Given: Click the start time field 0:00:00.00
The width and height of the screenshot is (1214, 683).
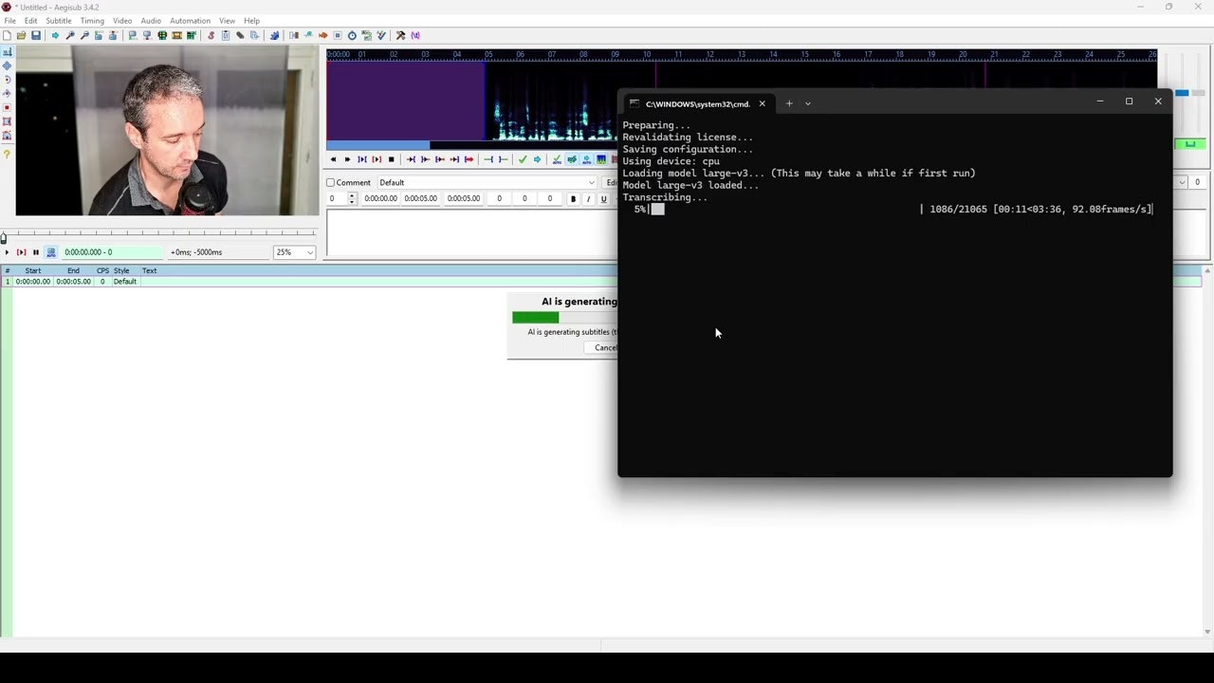Looking at the screenshot, I should click(x=380, y=199).
